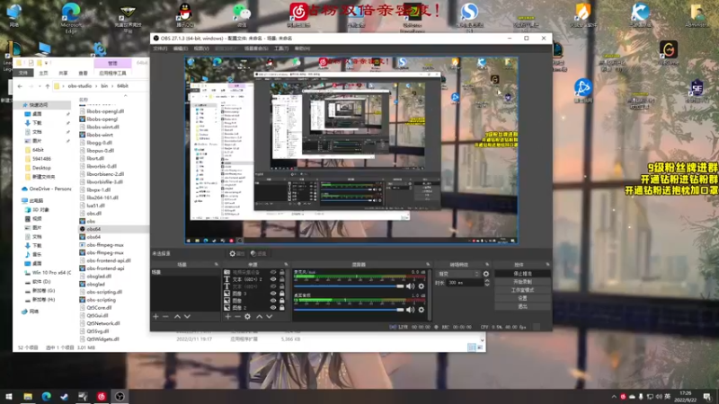The image size is (719, 404).
Task: Move source down in Sources panel
Action: 269,317
